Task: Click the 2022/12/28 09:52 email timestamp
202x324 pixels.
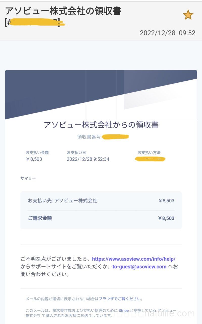Action: 167,33
